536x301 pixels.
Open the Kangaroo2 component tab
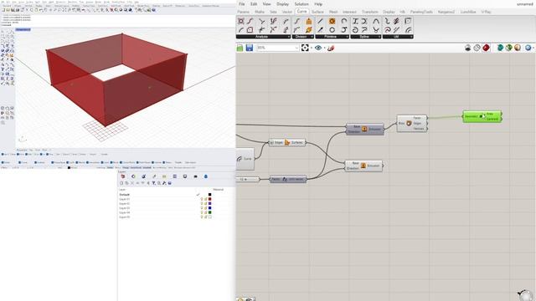446,12
